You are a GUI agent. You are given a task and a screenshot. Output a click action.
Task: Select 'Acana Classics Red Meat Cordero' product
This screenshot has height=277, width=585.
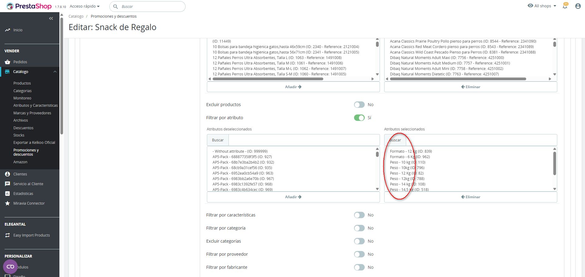click(462, 47)
